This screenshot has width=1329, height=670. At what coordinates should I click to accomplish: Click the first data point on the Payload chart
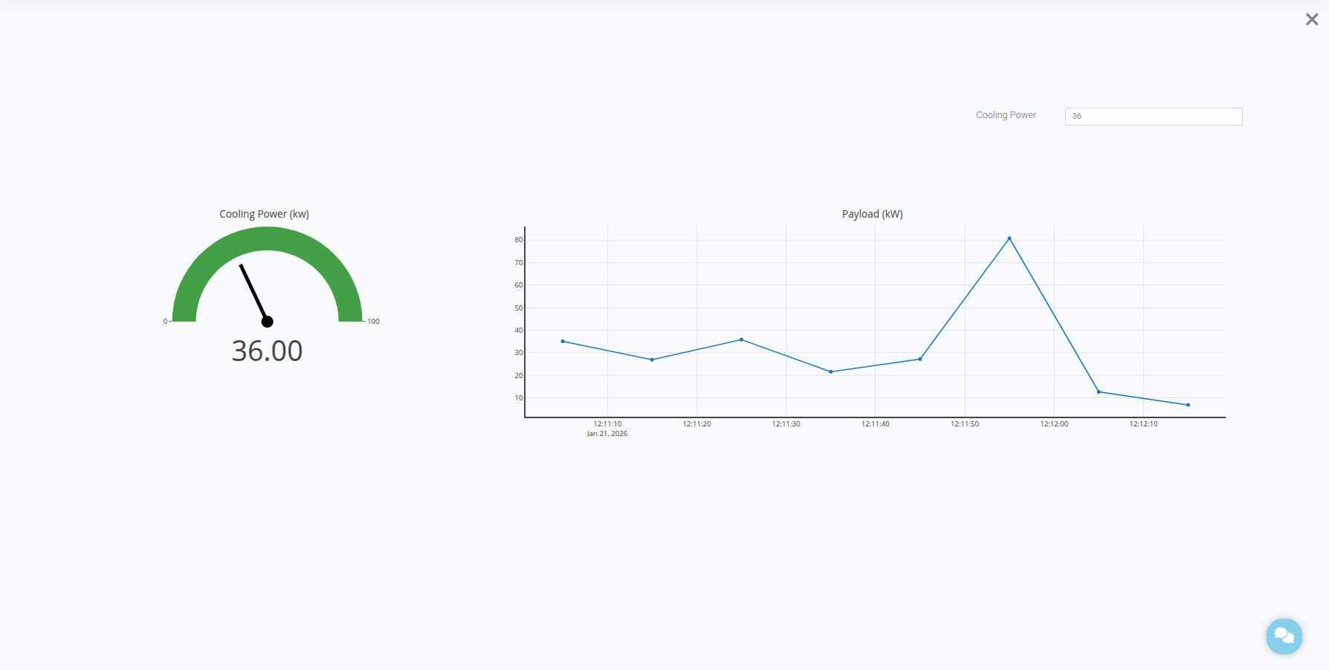tap(563, 341)
